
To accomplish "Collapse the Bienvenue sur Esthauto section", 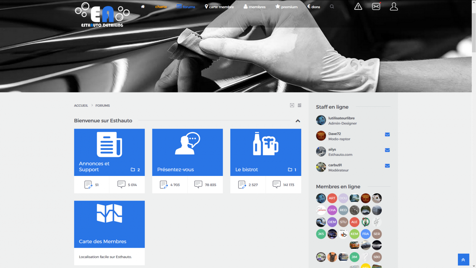I will pos(298,121).
